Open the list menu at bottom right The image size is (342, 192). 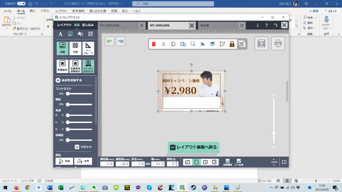(x=284, y=162)
